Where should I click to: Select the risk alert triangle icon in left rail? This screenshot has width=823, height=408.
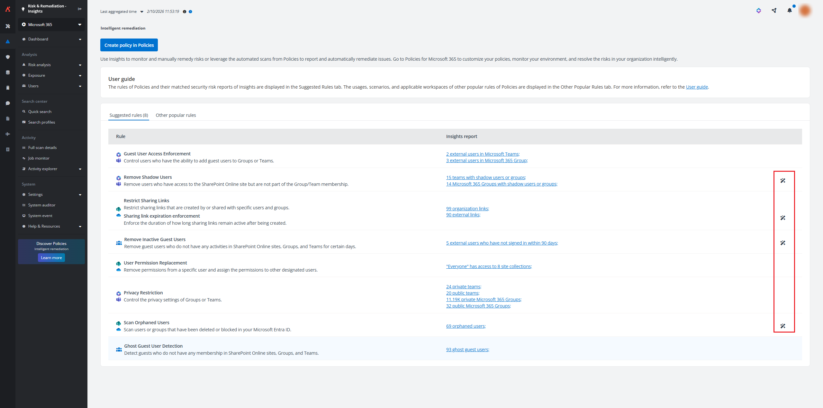(x=8, y=41)
